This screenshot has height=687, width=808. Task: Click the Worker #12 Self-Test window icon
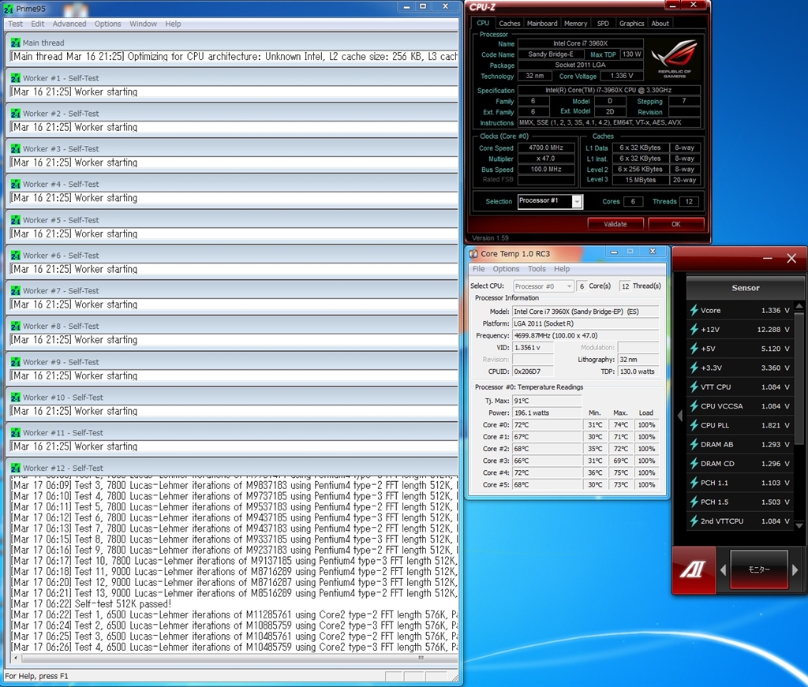15,469
